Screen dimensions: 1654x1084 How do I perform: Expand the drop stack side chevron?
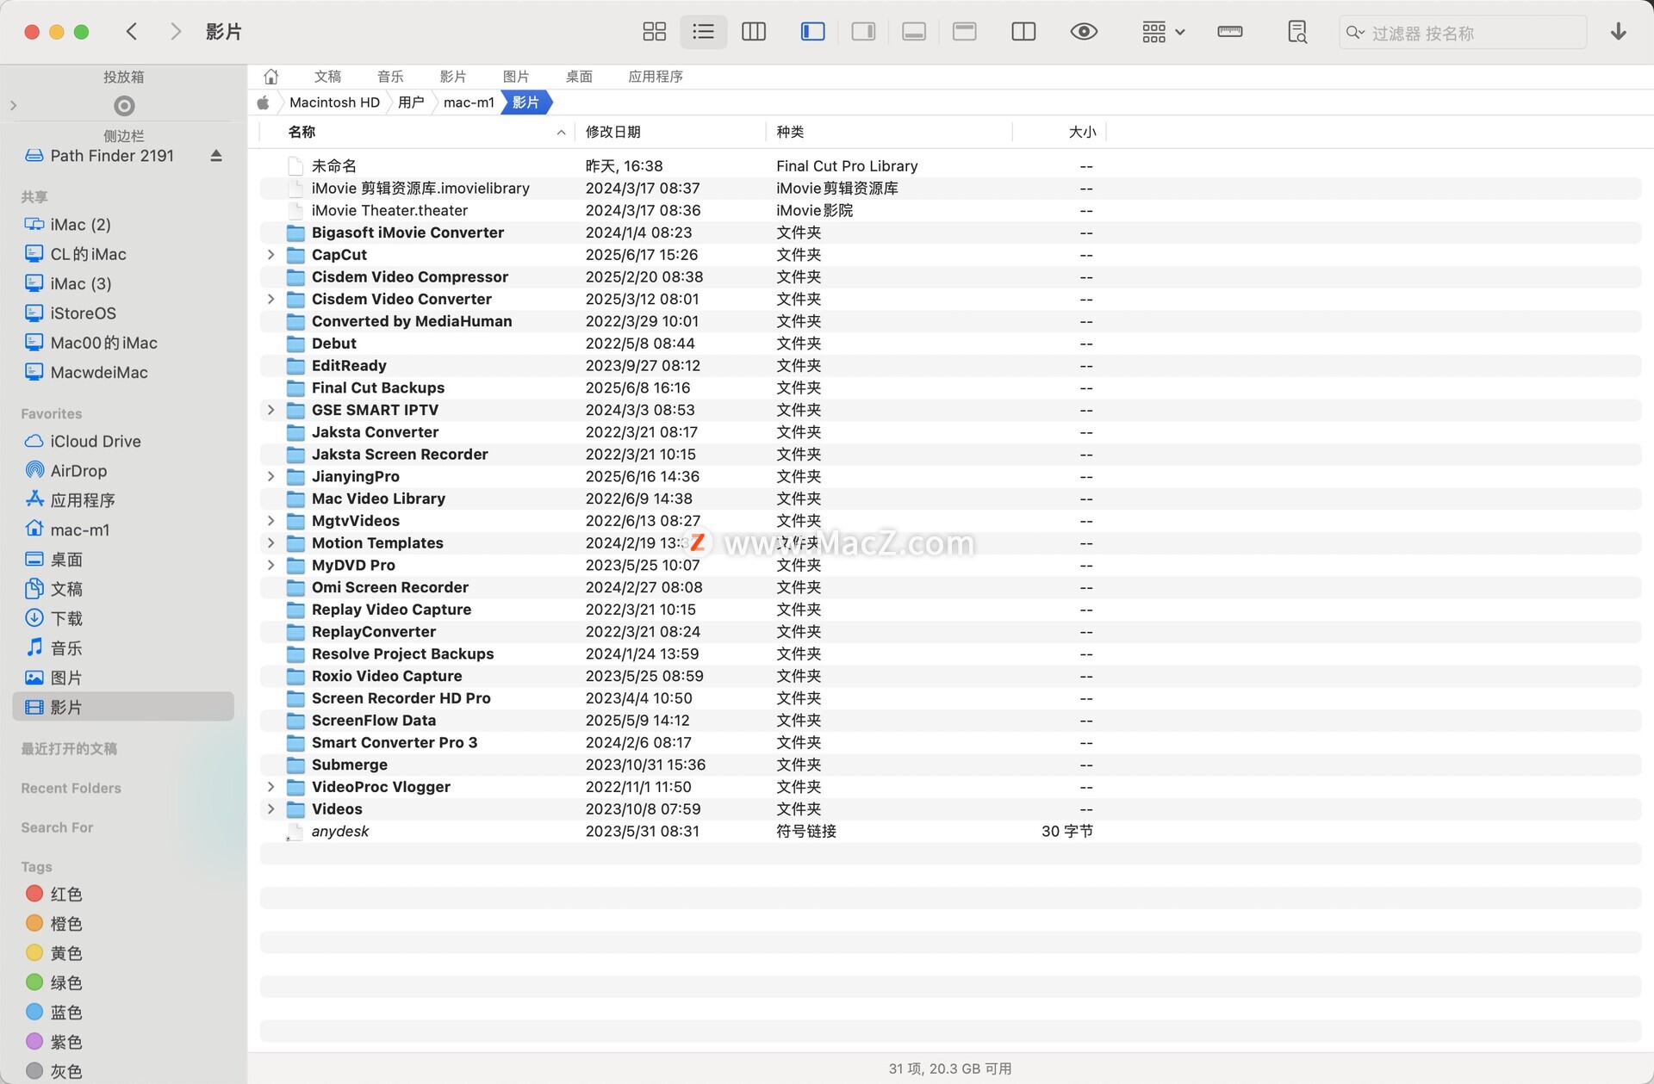click(x=13, y=106)
